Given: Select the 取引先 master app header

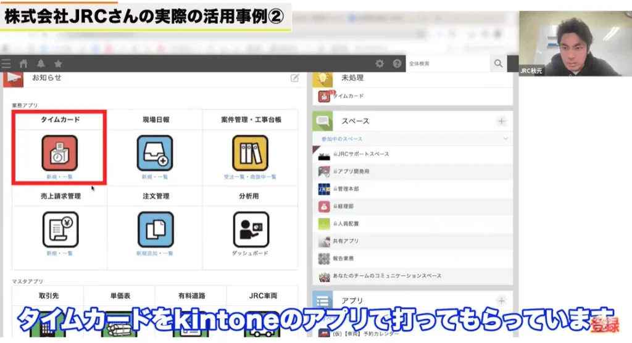Looking at the screenshot, I should [x=49, y=296].
